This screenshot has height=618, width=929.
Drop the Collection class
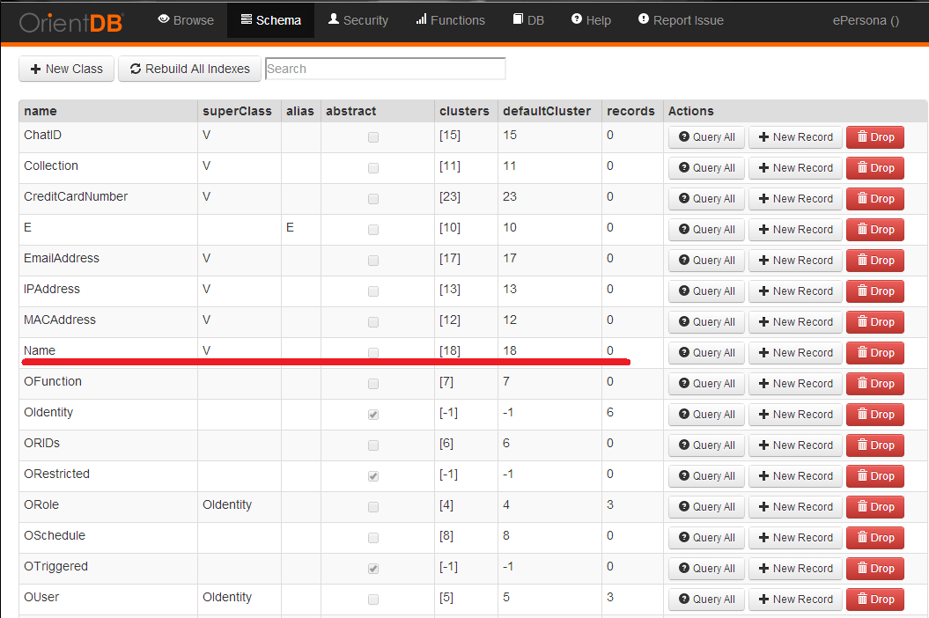(x=875, y=167)
